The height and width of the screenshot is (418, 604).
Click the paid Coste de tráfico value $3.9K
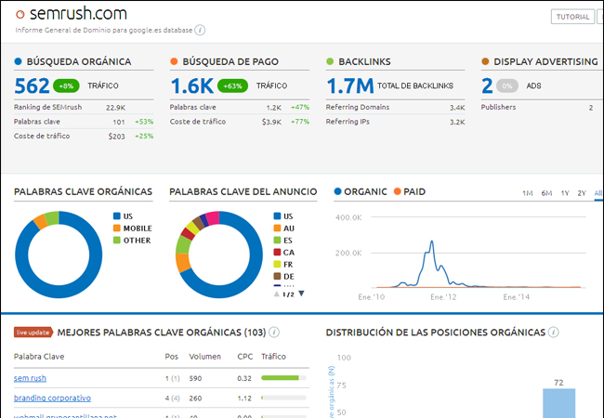point(271,122)
